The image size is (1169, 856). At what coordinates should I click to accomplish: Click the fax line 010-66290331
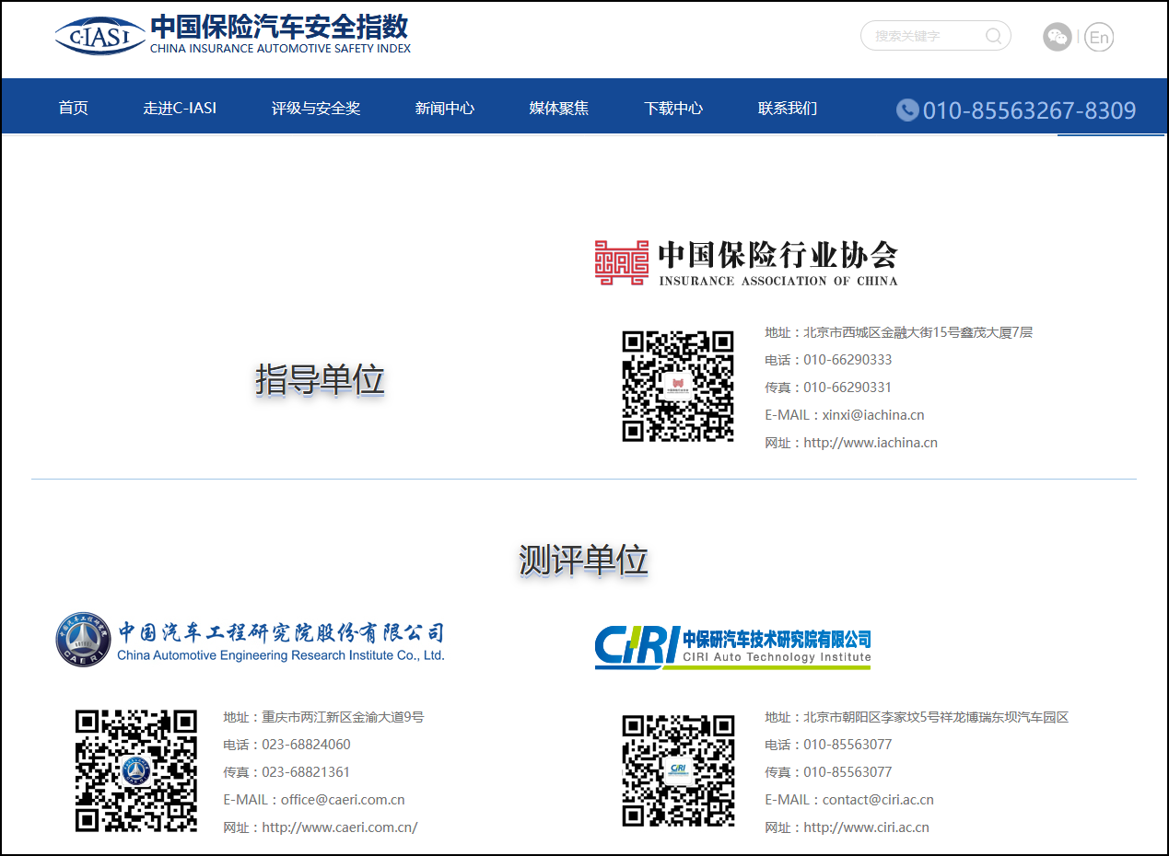pyautogui.click(x=828, y=388)
